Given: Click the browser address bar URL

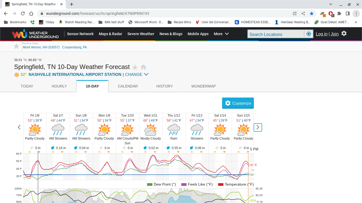Looking at the screenshot, I should click(98, 13).
